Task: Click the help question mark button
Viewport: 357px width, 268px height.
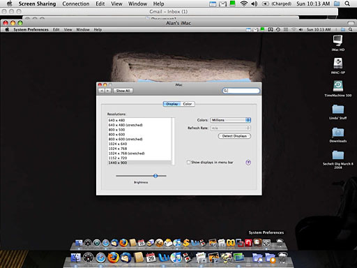Action: 248,163
